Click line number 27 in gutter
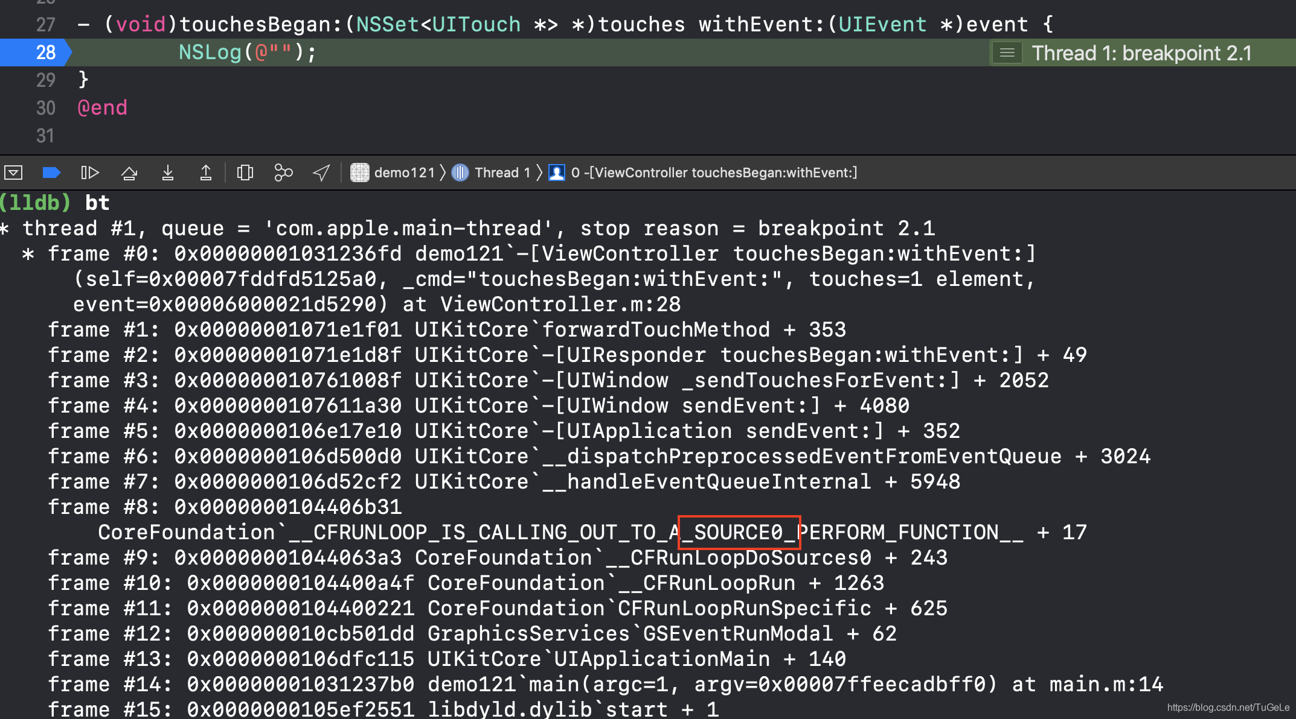This screenshot has height=719, width=1296. (45, 25)
